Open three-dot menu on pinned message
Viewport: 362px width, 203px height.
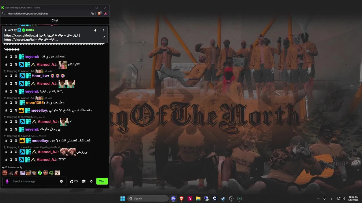click(104, 30)
